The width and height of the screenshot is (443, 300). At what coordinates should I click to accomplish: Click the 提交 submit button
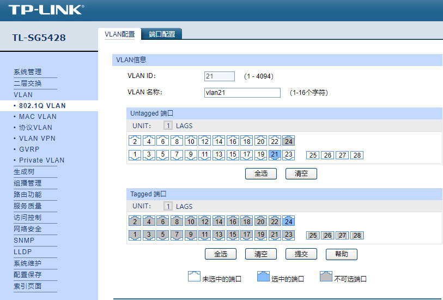[301, 254]
